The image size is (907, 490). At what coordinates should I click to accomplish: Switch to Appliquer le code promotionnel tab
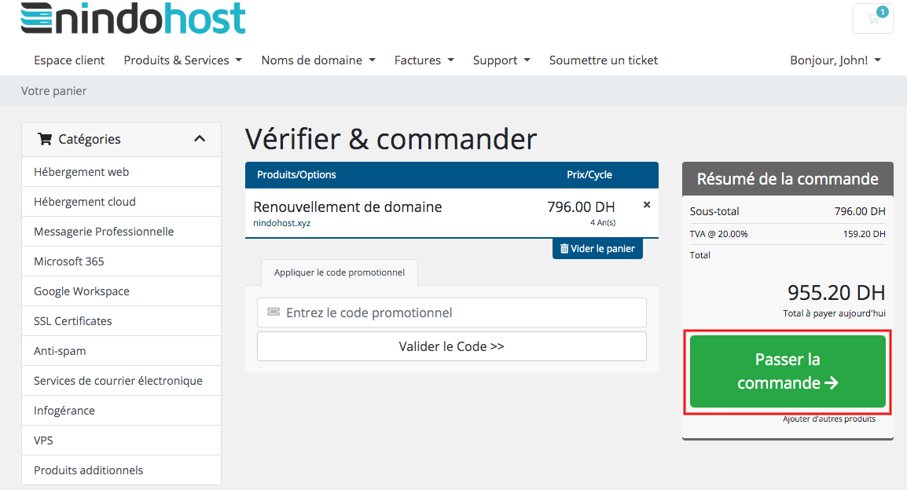340,272
